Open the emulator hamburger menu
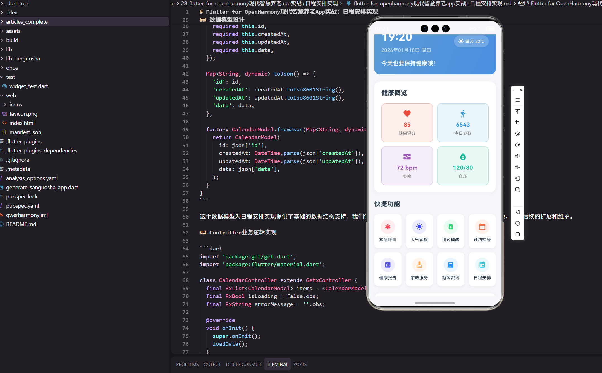 click(517, 100)
